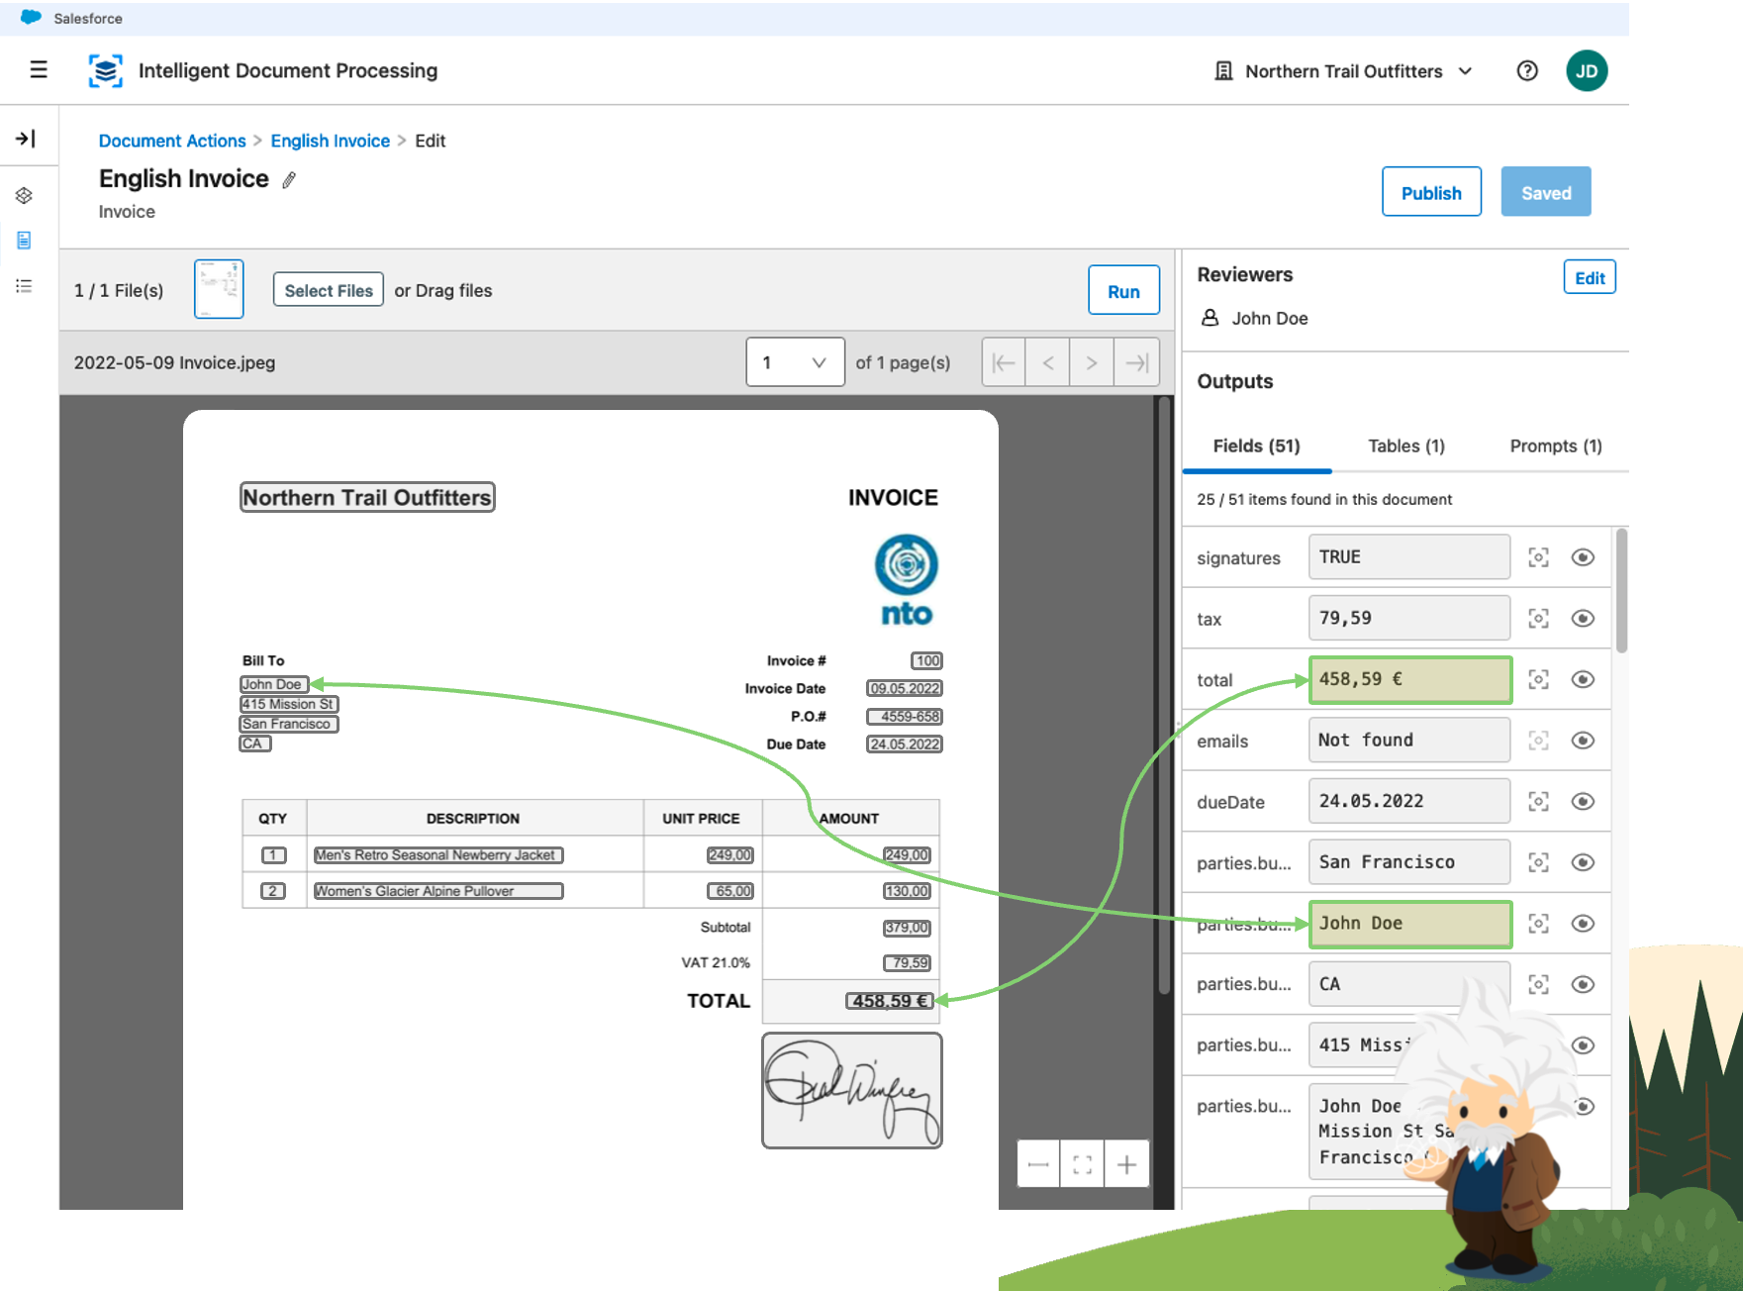Toggle visibility of total field
The height and width of the screenshot is (1291, 1743).
tap(1583, 679)
